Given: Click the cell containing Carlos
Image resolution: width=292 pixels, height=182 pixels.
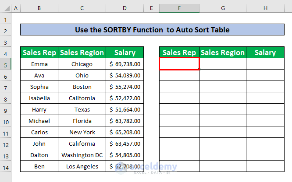Looking at the screenshot, I should pos(39,132).
